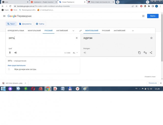The height and width of the screenshot is (125, 163).
Task: Select Английский as target language
Action: click(119, 31)
